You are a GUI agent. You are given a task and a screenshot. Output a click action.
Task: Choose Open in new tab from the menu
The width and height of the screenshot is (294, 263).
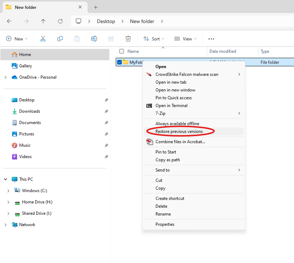[171, 82]
